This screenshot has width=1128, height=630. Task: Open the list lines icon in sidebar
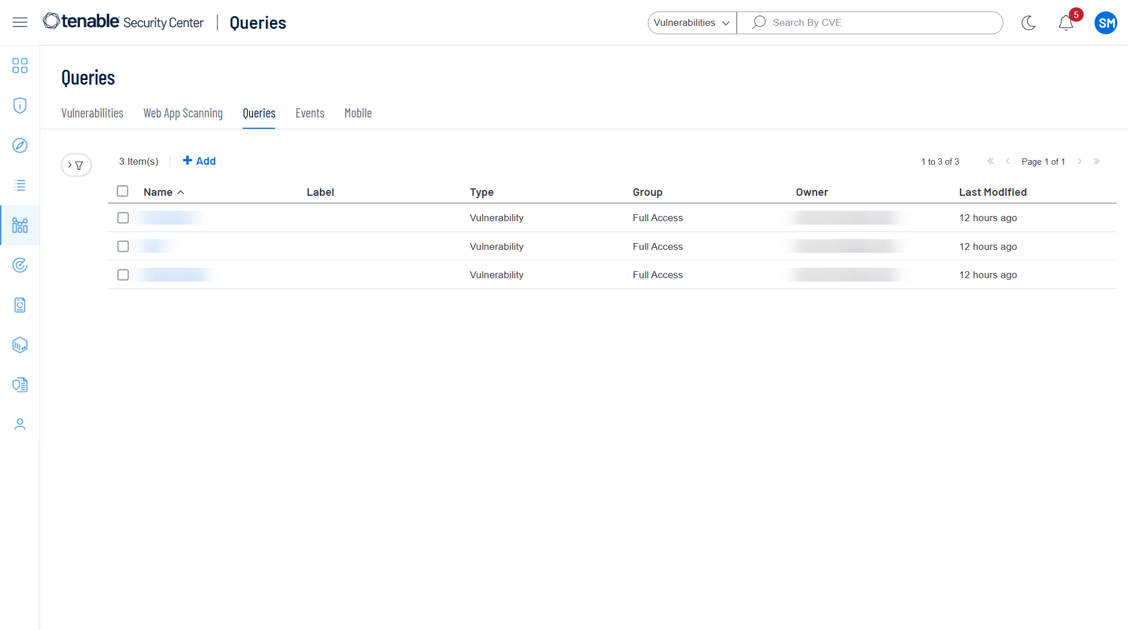[x=20, y=185]
